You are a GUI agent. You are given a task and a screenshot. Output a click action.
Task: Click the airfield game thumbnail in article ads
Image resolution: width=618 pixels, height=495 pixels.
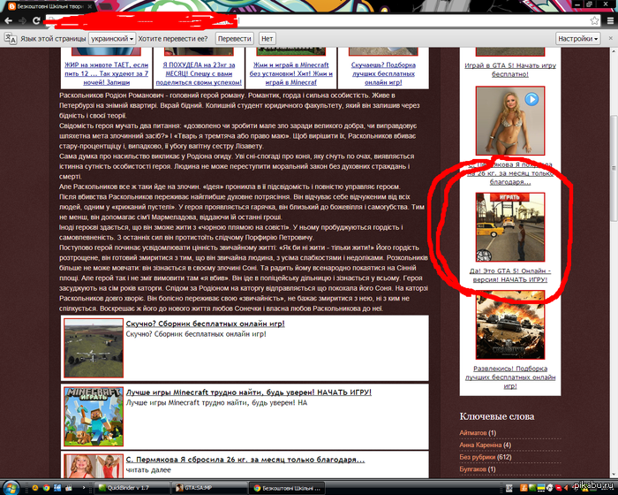click(x=94, y=348)
